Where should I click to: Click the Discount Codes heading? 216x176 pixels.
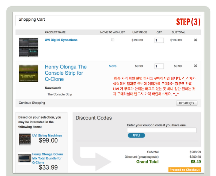[94, 118]
